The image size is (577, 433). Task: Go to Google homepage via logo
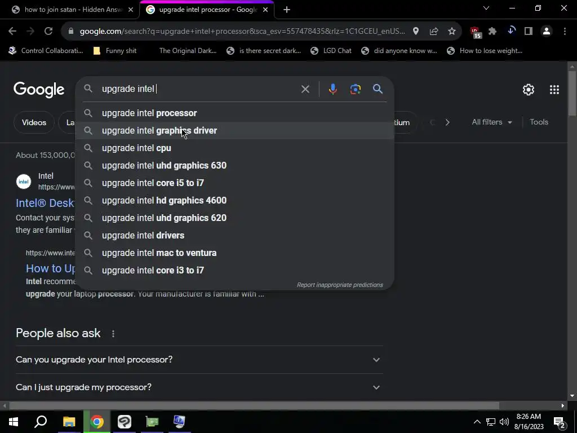[x=39, y=90]
